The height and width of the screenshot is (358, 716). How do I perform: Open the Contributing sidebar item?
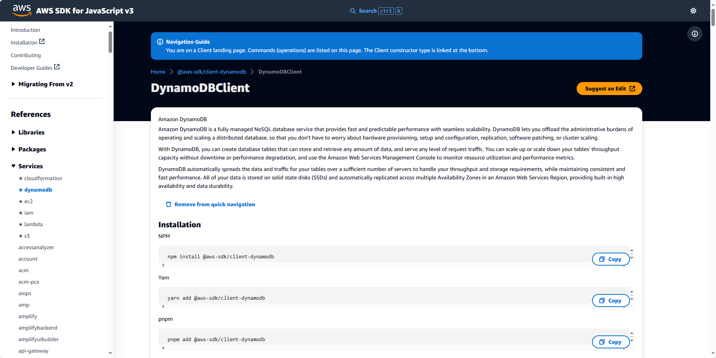click(x=26, y=55)
